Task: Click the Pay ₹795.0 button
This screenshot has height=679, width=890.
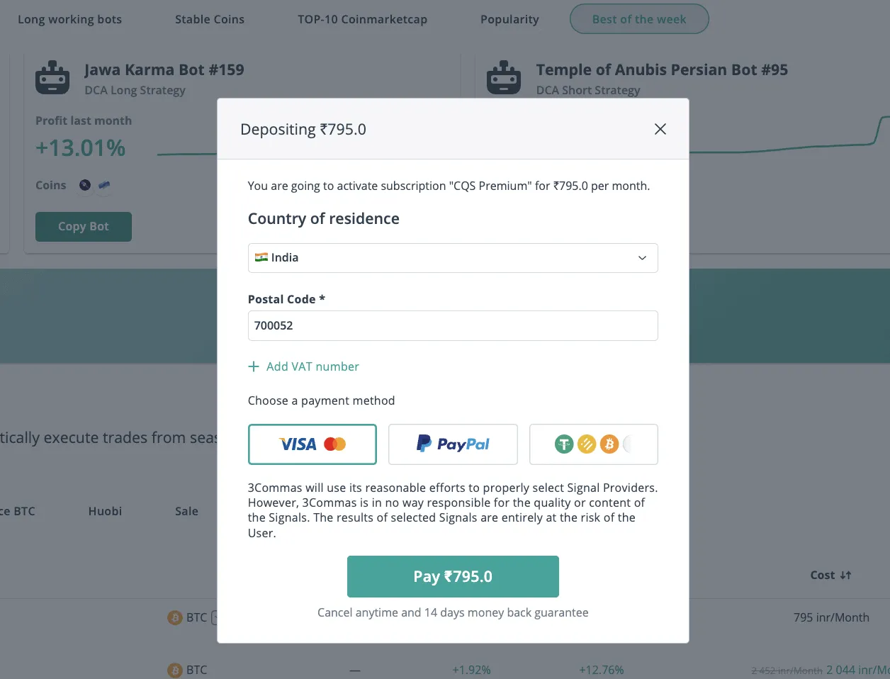Action: point(453,577)
